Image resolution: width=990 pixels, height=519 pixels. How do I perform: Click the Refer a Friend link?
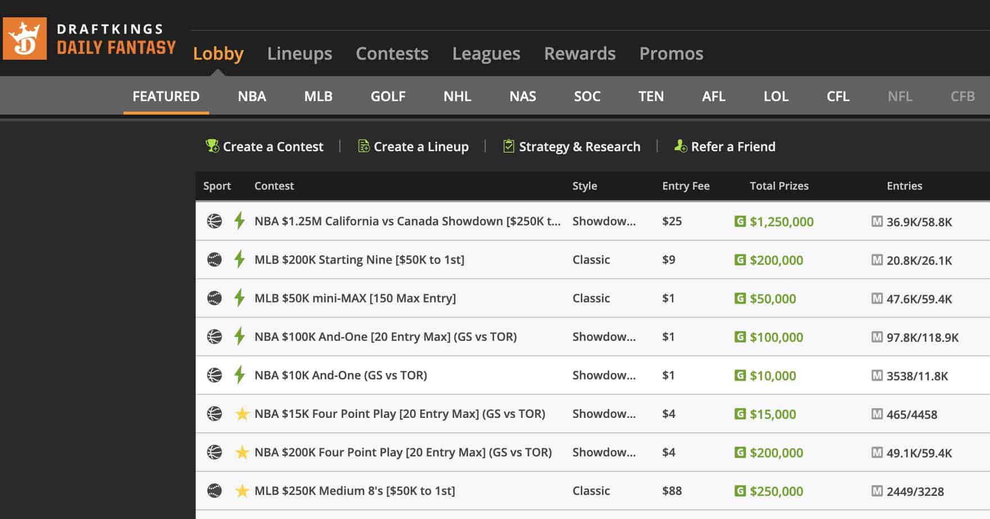tap(733, 147)
